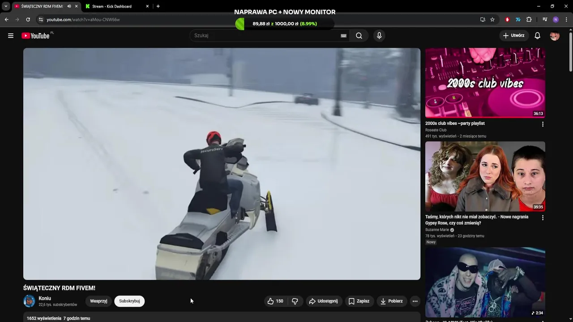Open a new browser tab
Image resolution: width=573 pixels, height=322 pixels.
[x=158, y=6]
